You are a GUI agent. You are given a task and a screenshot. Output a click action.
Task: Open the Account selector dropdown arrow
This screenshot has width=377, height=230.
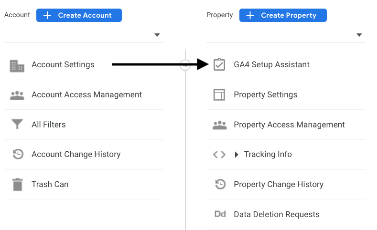tap(157, 35)
